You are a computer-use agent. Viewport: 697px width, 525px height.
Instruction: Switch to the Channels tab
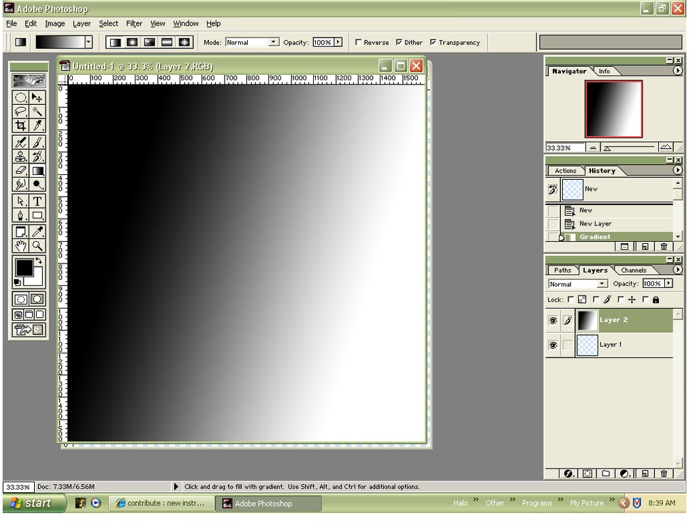pos(634,270)
